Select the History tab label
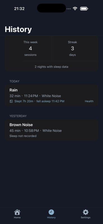The height and width of the screenshot is (224, 103). pos(51,218)
